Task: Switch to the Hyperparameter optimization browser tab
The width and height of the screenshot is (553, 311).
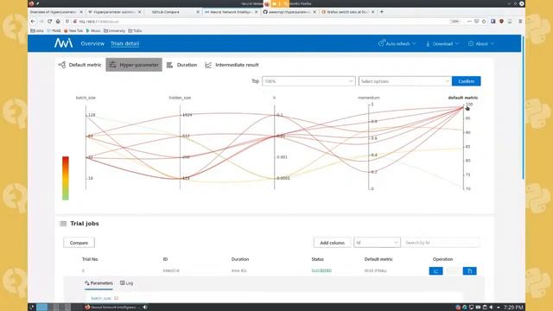Action: coord(114,12)
